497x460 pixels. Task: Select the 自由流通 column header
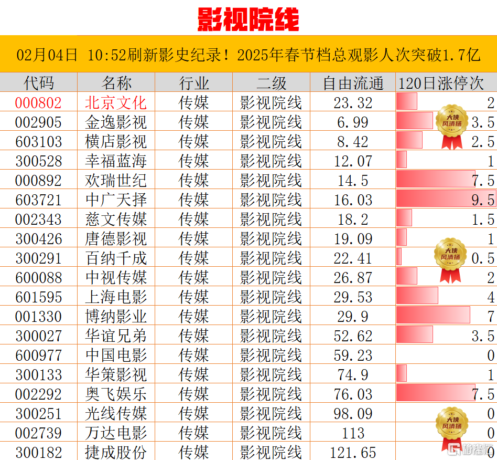tap(353, 83)
